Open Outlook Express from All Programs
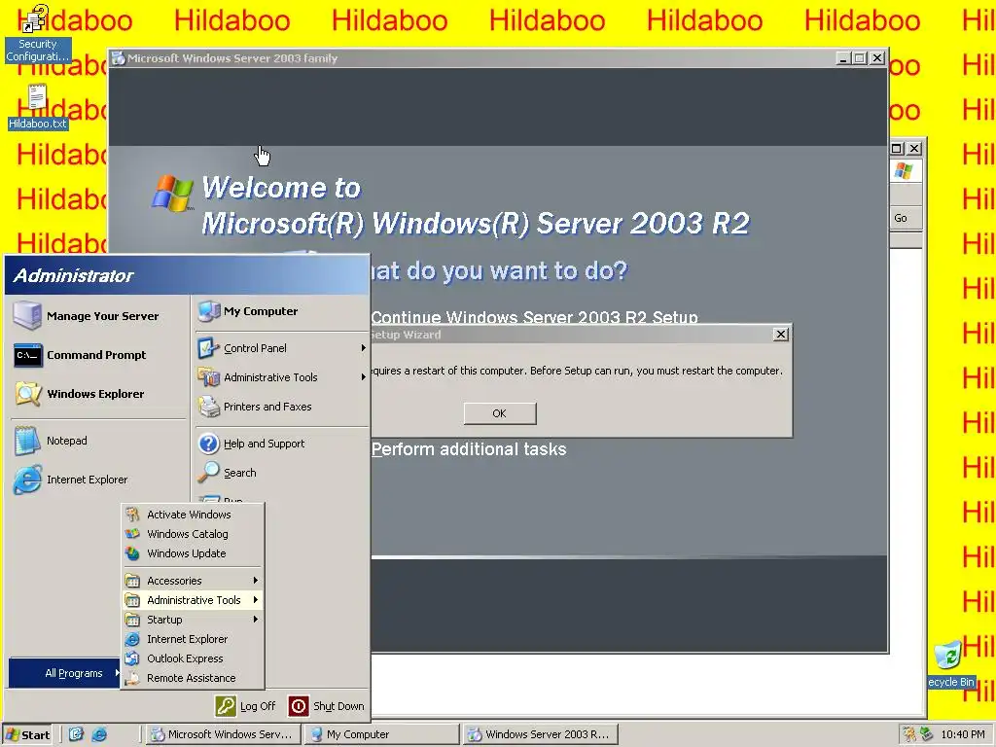 193,658
